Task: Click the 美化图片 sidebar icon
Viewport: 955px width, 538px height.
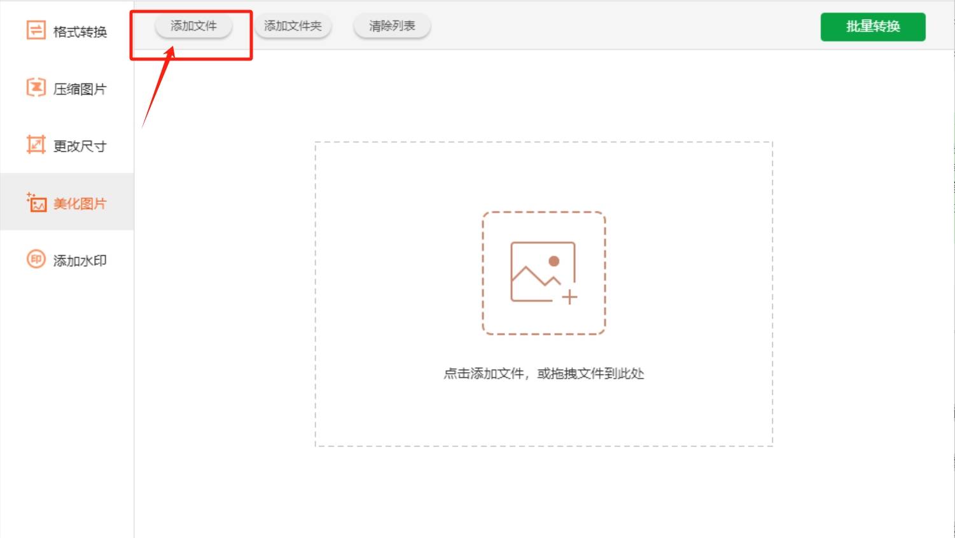Action: coord(36,202)
